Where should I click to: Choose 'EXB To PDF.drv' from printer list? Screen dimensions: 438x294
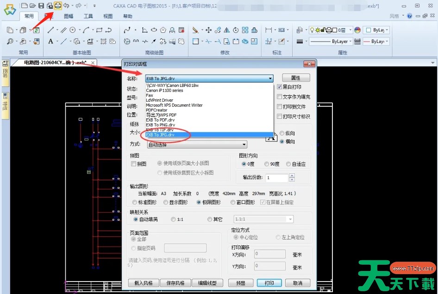tap(160, 120)
